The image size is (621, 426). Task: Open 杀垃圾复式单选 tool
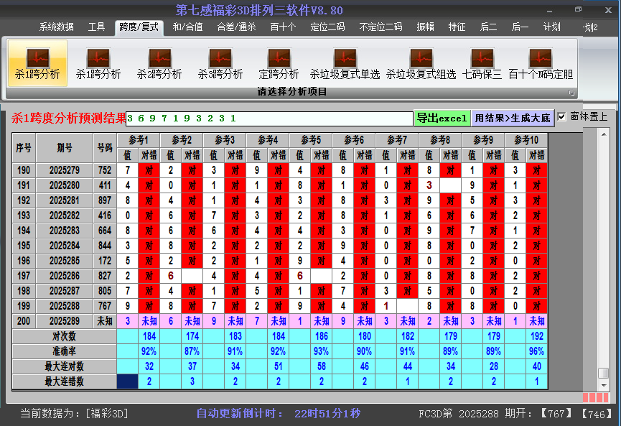point(345,63)
